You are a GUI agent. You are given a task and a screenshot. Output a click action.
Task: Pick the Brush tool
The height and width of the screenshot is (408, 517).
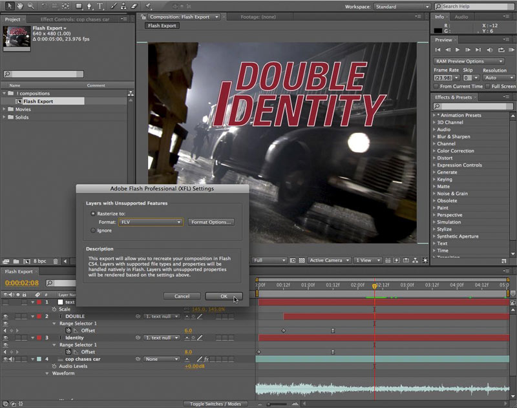tap(113, 6)
